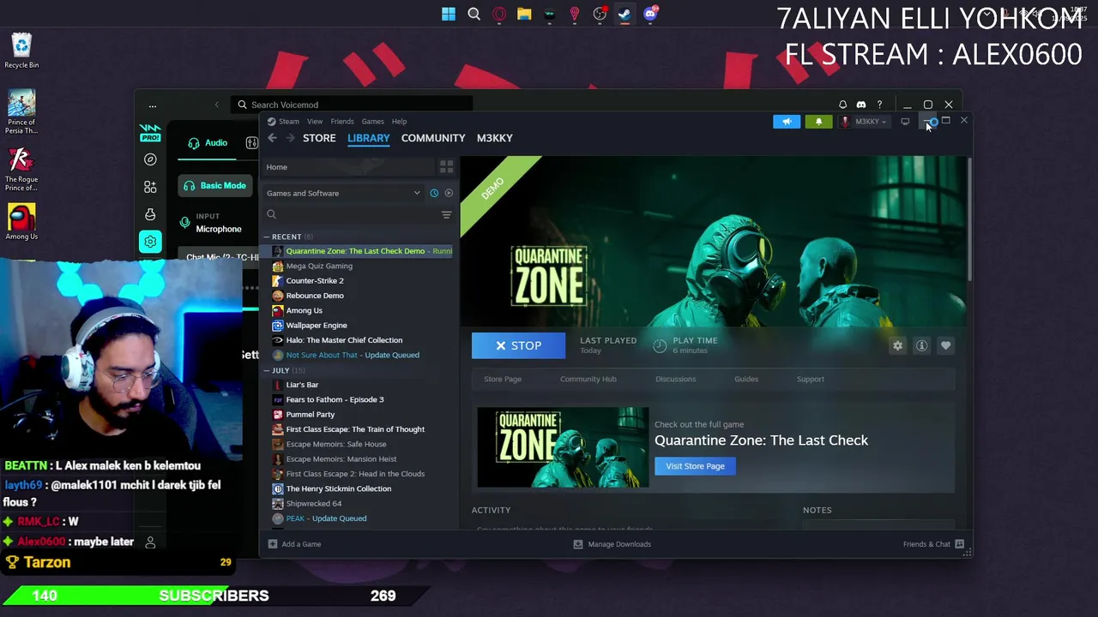The image size is (1098, 617).
Task: Go to the COMMUNITY tab
Action: click(433, 138)
